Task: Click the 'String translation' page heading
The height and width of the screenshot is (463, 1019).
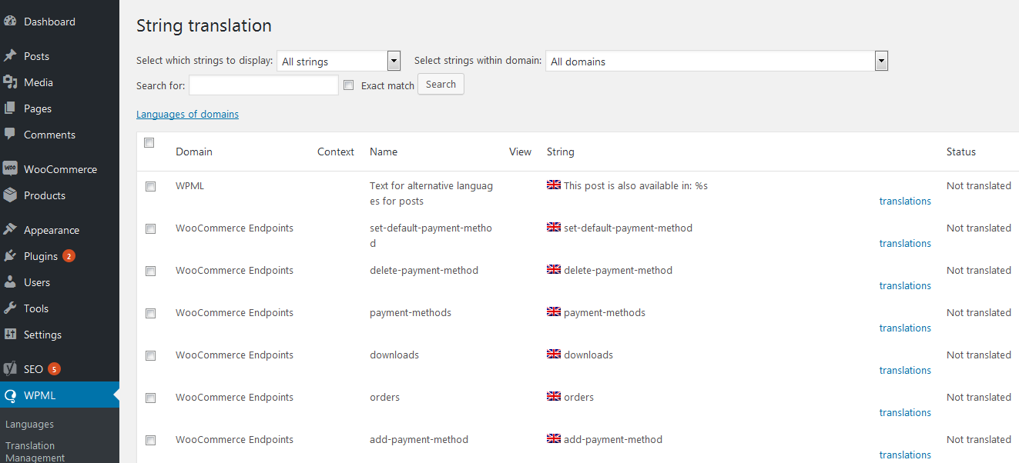Action: (x=204, y=25)
